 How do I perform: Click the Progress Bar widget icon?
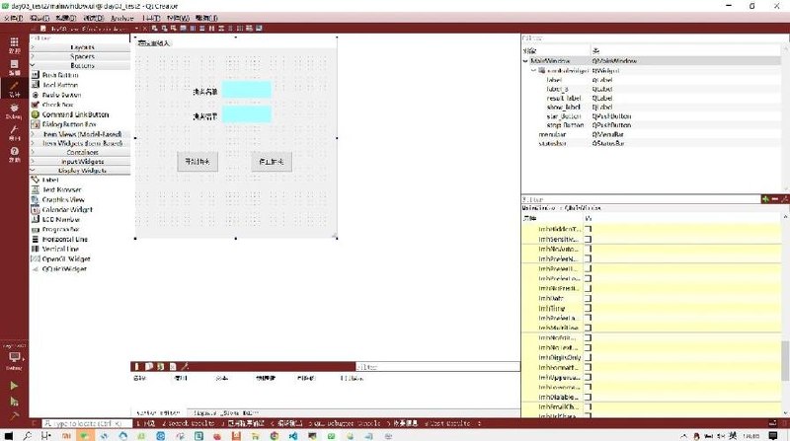coord(36,229)
